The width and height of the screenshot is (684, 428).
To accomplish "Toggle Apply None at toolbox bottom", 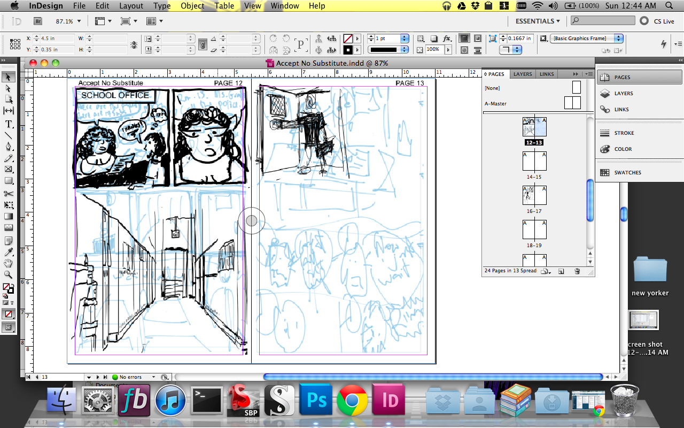I will (9, 314).
